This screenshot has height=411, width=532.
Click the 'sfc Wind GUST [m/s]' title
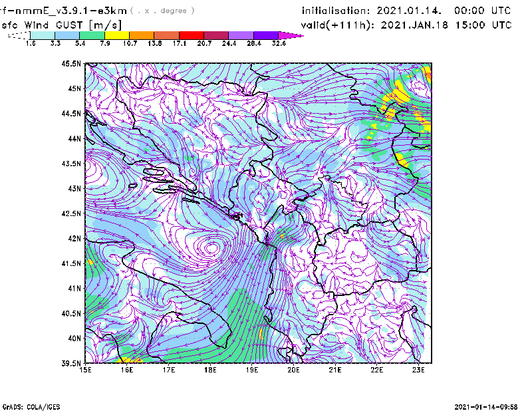click(62, 25)
